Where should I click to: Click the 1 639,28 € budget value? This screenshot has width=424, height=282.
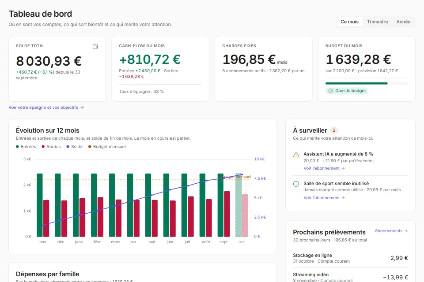[358, 59]
